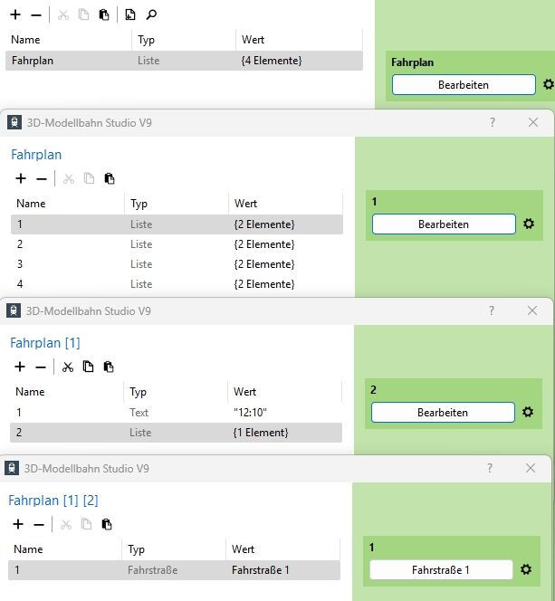The image size is (555, 601).
Task: Click the copy icon in Fahrplan [1] dialog
Action: 88,367
